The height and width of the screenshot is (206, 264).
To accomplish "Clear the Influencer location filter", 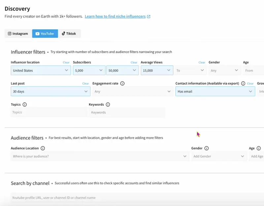I will [66, 62].
